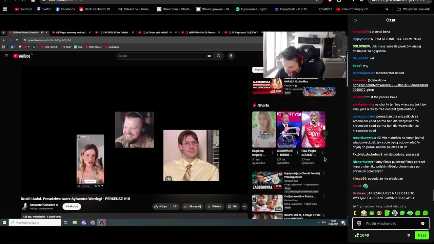Image resolution: width=434 pixels, height=244 pixels.
Task: Open options for Coś jest nie tak video
Action: [x=324, y=197]
